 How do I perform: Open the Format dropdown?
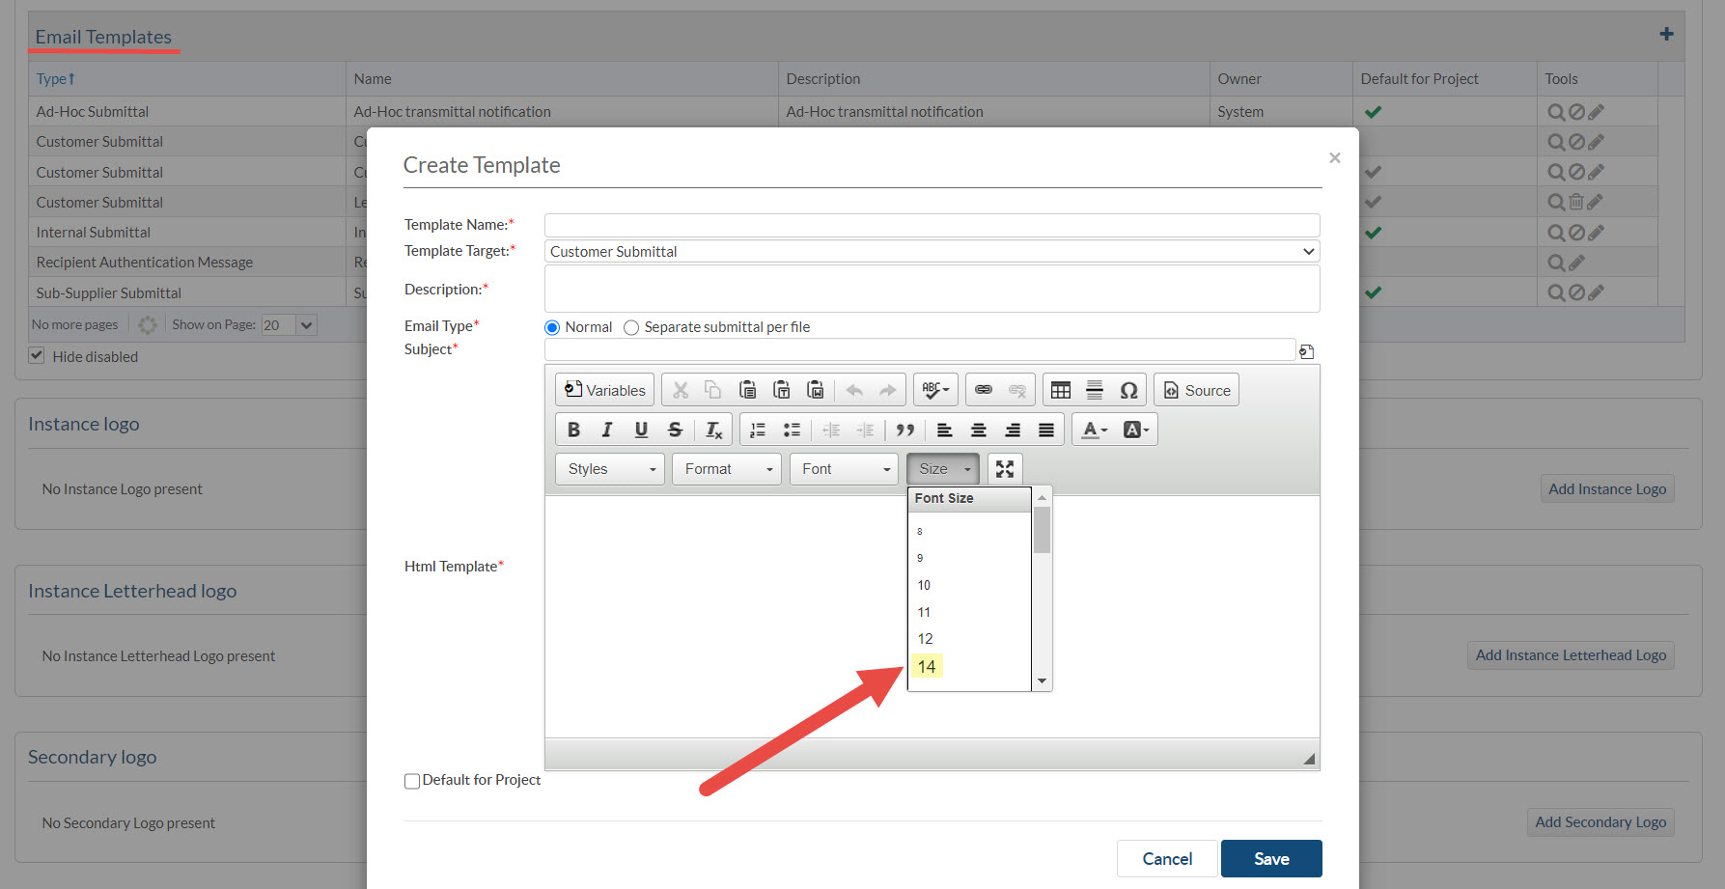(x=727, y=469)
